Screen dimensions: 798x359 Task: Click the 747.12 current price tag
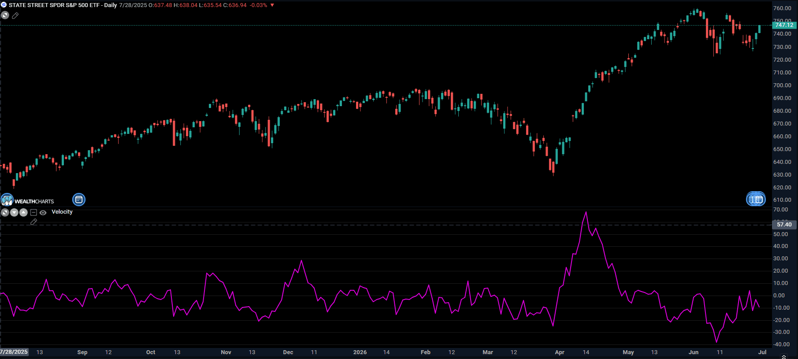click(x=784, y=25)
